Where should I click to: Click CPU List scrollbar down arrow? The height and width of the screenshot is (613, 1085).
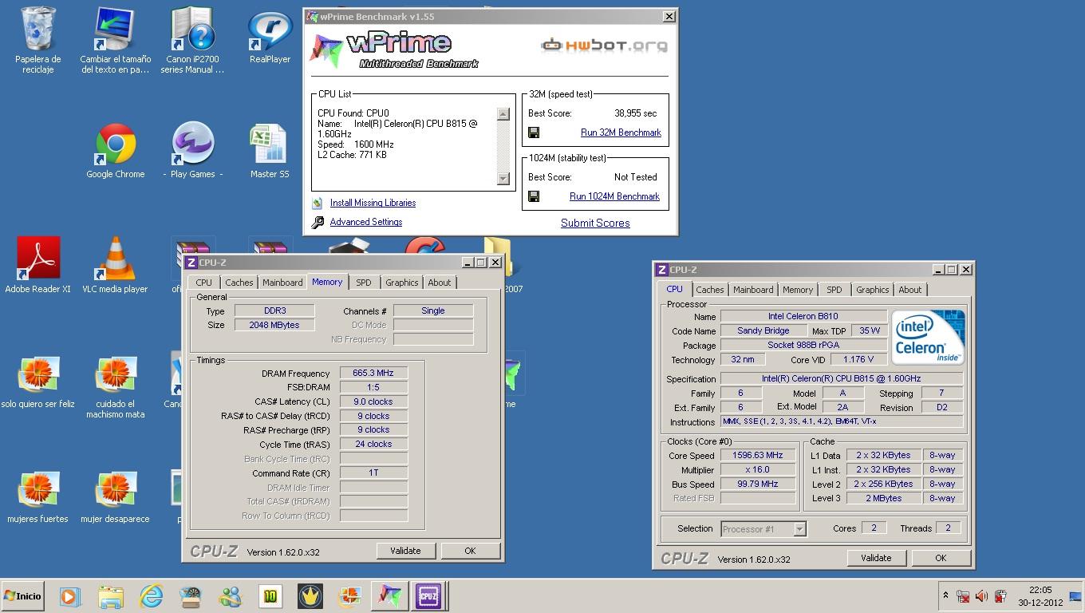[503, 179]
